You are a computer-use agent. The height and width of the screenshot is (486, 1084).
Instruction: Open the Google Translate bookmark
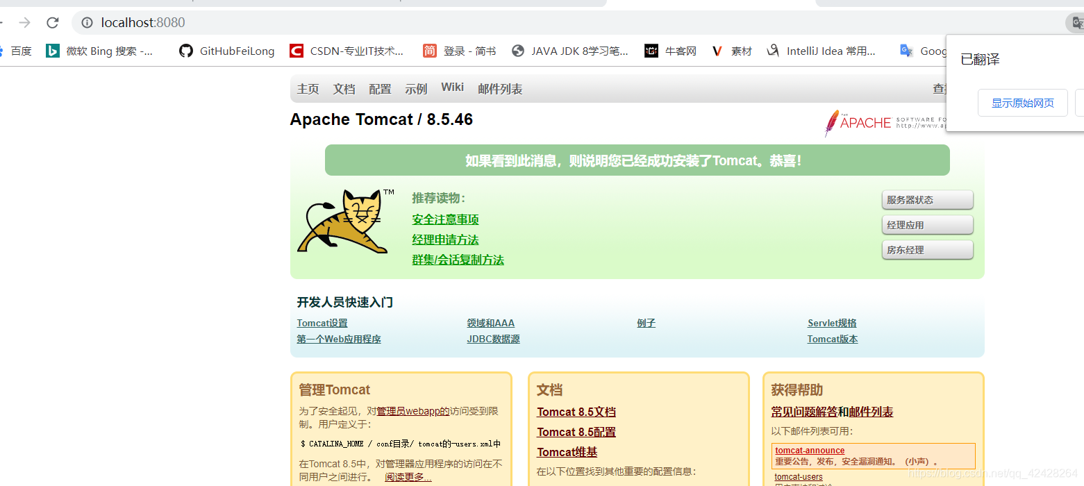point(923,51)
